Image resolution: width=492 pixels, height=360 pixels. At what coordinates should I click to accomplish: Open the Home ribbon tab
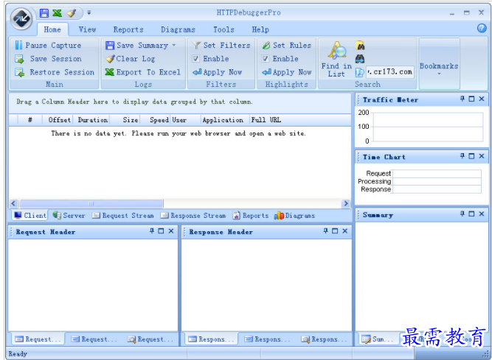(52, 29)
